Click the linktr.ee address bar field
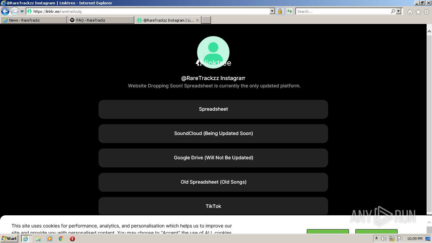This screenshot has width=432, height=243. click(x=148, y=11)
